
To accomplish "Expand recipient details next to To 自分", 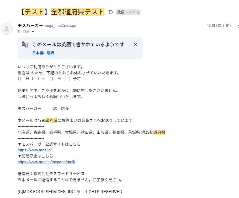I will (x=33, y=32).
